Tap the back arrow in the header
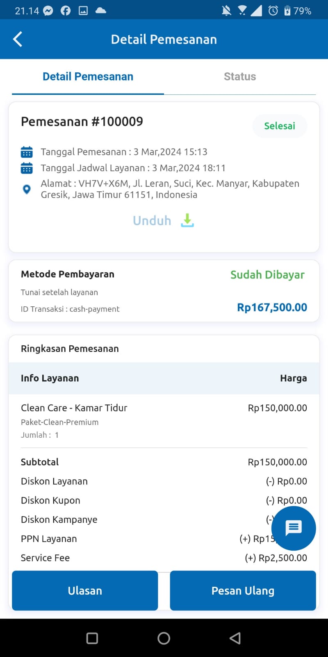The image size is (328, 657). [17, 39]
